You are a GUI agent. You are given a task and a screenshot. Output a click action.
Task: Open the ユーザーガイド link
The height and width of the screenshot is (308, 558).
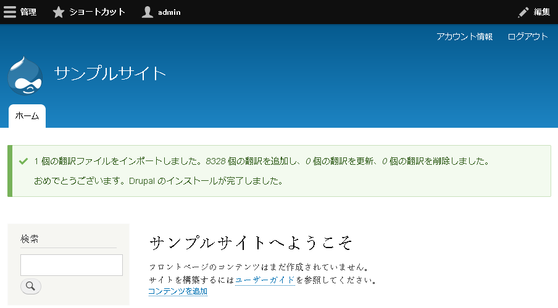[265, 280]
